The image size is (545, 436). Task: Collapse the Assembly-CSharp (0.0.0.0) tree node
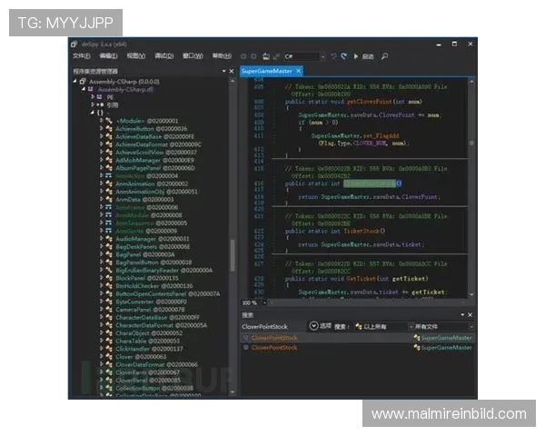[x=75, y=81]
